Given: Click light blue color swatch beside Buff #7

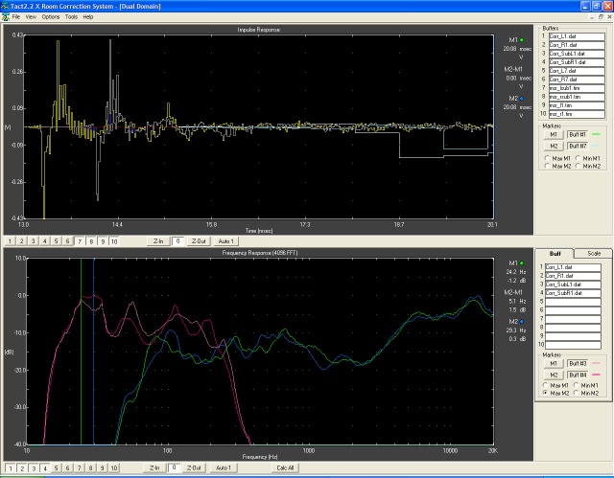Looking at the screenshot, I should [x=596, y=146].
